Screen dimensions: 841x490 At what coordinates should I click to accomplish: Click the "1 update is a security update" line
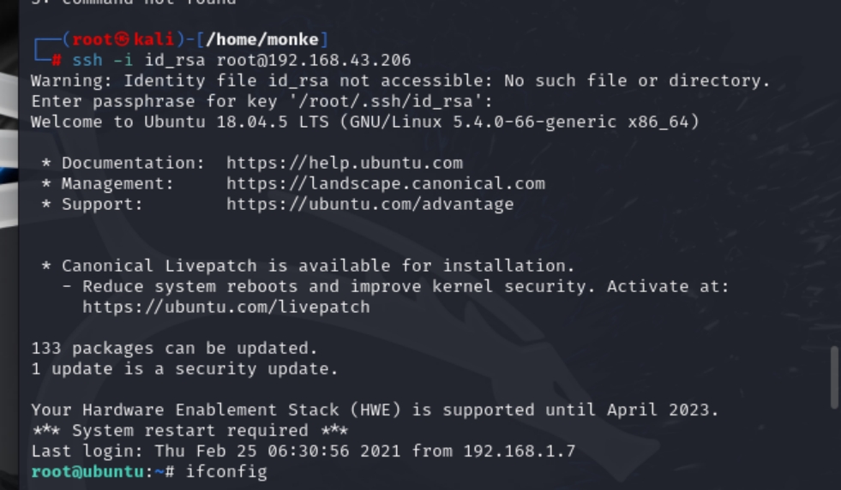tap(184, 368)
